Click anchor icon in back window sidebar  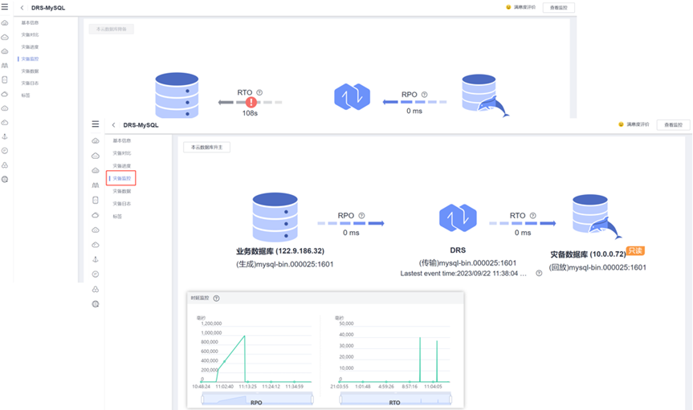pyautogui.click(x=5, y=136)
